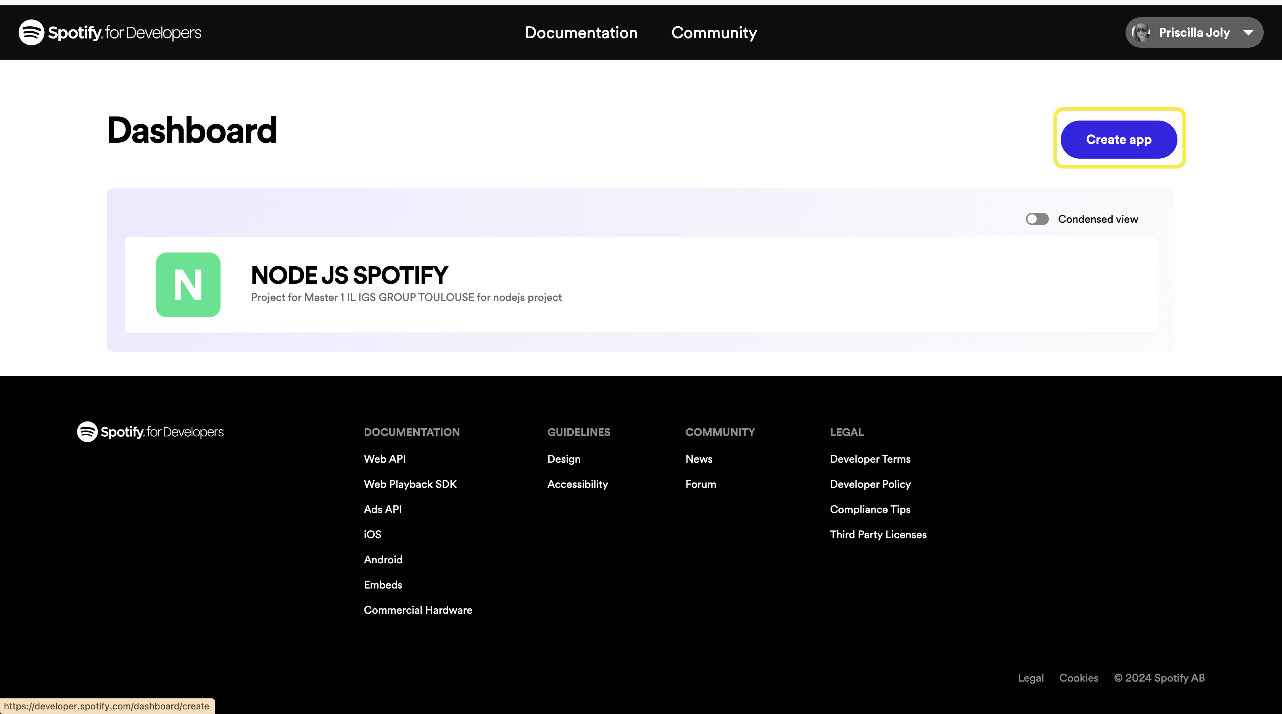
Task: Click the Spotify for Developers header logo
Action: pyautogui.click(x=110, y=32)
